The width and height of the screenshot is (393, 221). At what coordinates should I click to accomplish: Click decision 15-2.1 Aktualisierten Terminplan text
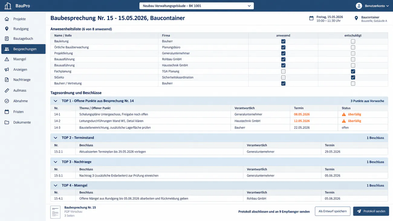point(112,152)
